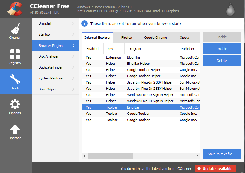The image size is (245, 173).
Task: Click the chevron next to Browser Plugins
Action: [74, 46]
